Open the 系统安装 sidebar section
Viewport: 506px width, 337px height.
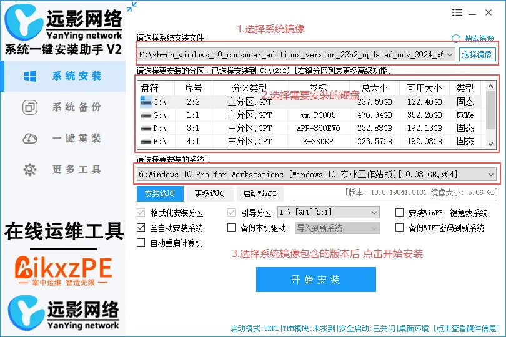tap(64, 76)
